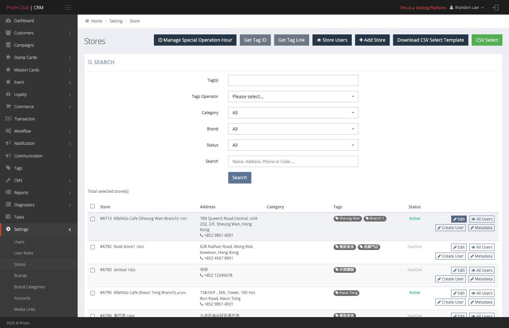Click the Loyalty gift icon
This screenshot has height=328, width=509.
8,94
